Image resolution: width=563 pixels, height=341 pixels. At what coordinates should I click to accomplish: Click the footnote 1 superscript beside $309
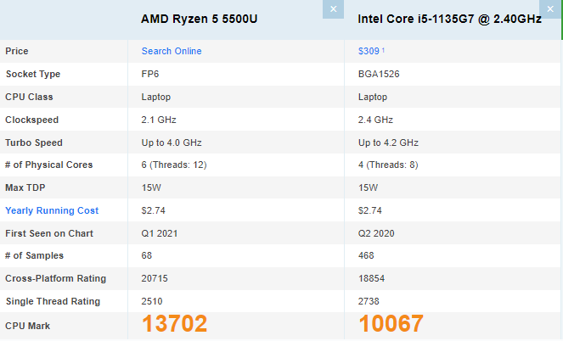coord(383,50)
